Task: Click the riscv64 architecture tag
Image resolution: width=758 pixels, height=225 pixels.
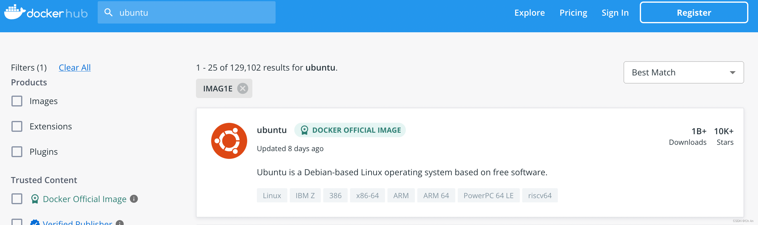Action: point(540,195)
